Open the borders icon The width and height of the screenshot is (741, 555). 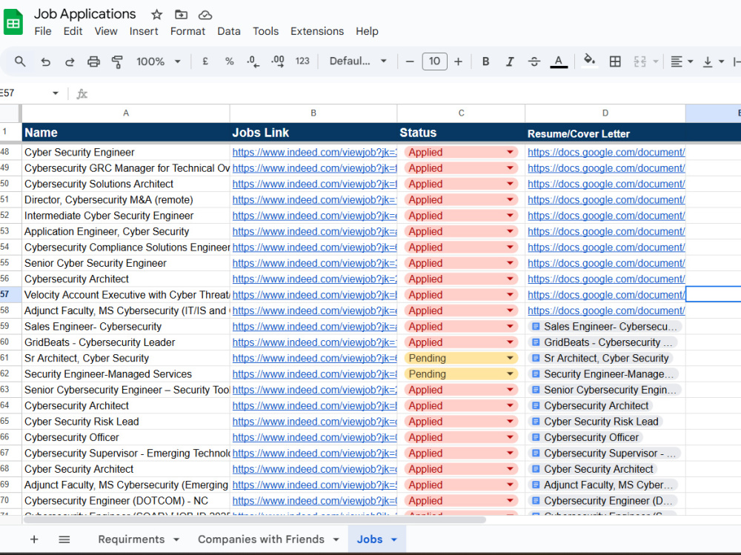pyautogui.click(x=615, y=62)
